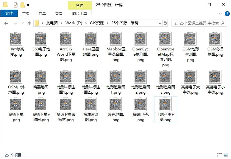Switch to the 共享 ribbon tab

pyautogui.click(x=42, y=14)
